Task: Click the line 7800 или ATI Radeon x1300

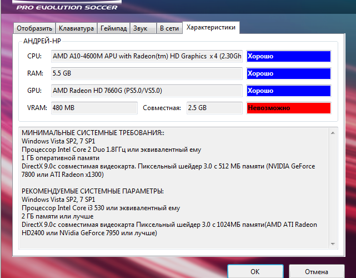Action: pyautogui.click(x=62, y=175)
